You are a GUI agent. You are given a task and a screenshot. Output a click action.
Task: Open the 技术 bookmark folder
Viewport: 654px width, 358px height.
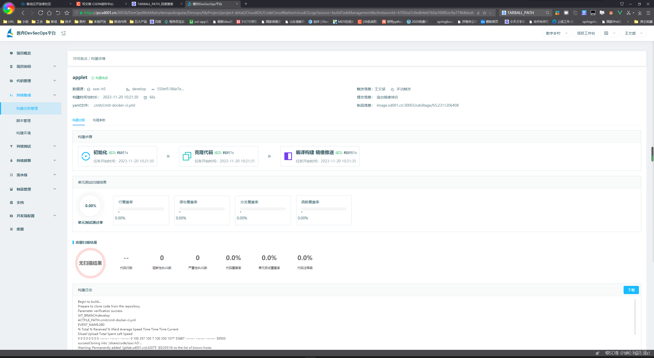(66, 22)
